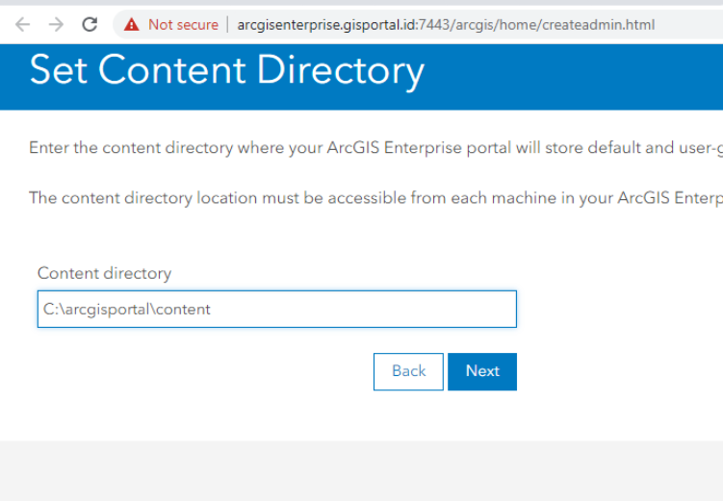This screenshot has height=501, width=723.
Task: Click the browser back arrow
Action: click(x=22, y=24)
